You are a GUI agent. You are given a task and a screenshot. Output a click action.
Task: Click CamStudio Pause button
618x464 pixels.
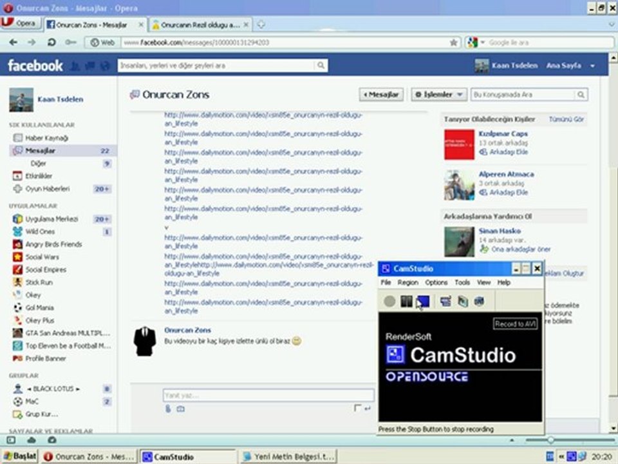point(406,302)
